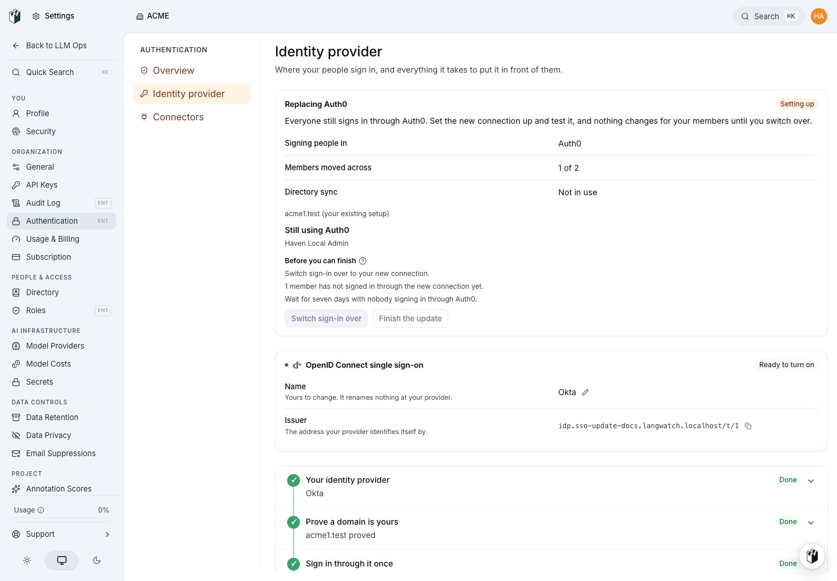Open the Search box in header

click(x=769, y=16)
